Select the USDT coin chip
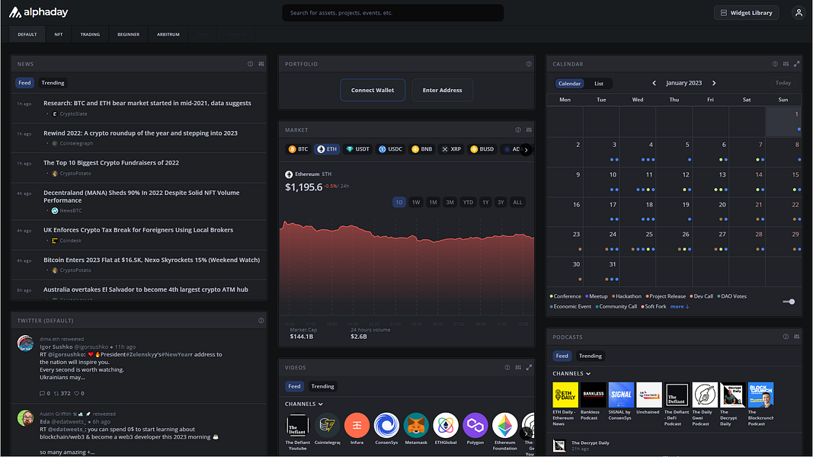The width and height of the screenshot is (813, 457). click(358, 149)
